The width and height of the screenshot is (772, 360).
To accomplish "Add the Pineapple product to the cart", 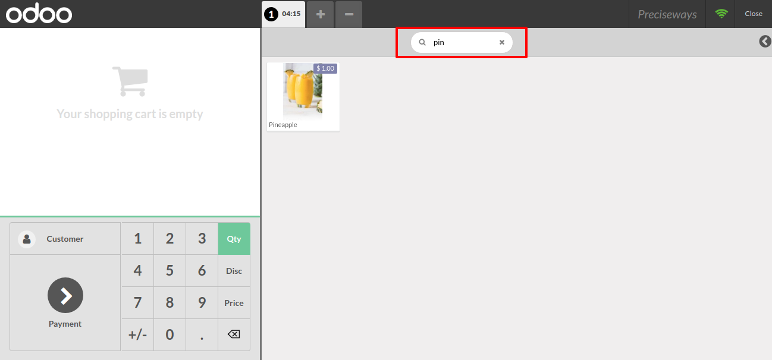I will [303, 96].
